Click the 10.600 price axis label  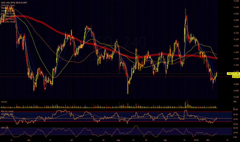(x=236, y=91)
